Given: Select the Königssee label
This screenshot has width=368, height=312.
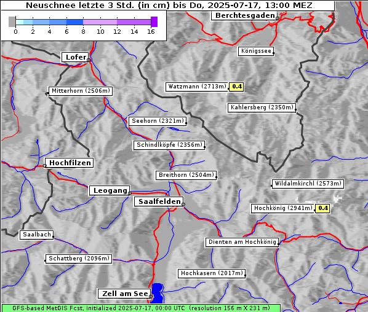Looking at the screenshot, I should [256, 51].
